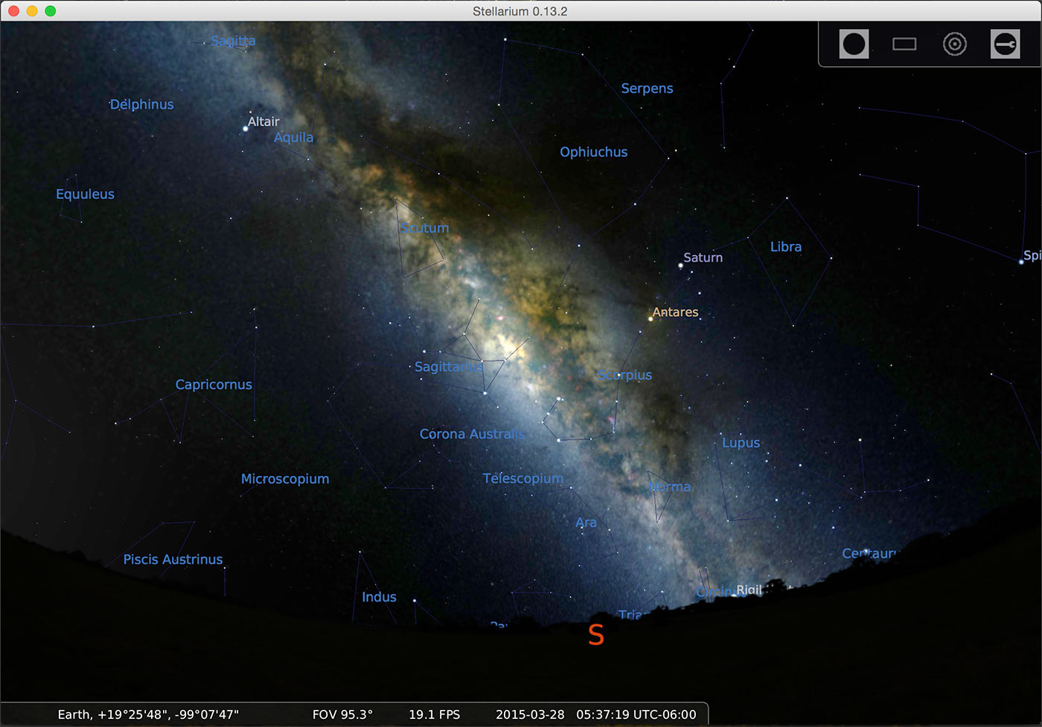The width and height of the screenshot is (1042, 727).
Task: Click the Capricornus constellation label
Action: coord(214,384)
